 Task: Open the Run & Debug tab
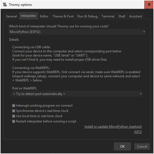coord(88,16)
